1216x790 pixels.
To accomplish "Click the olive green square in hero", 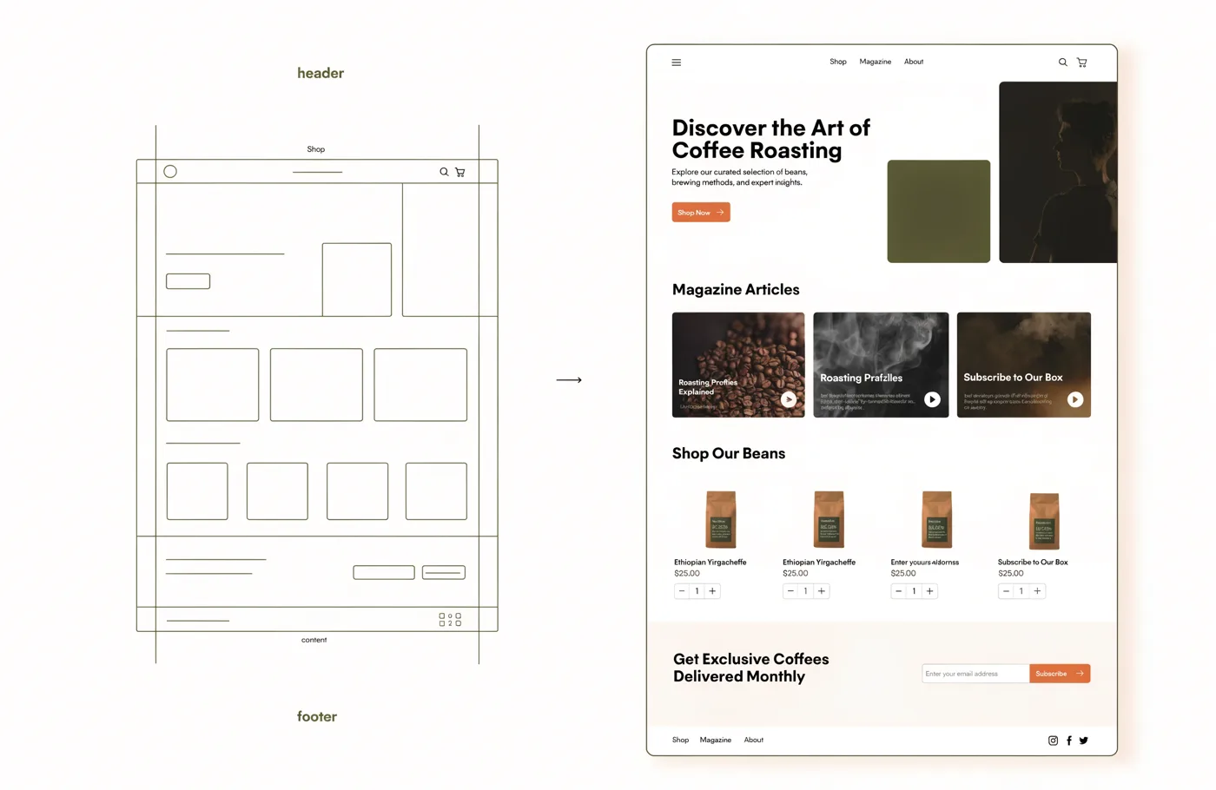I will (x=938, y=211).
